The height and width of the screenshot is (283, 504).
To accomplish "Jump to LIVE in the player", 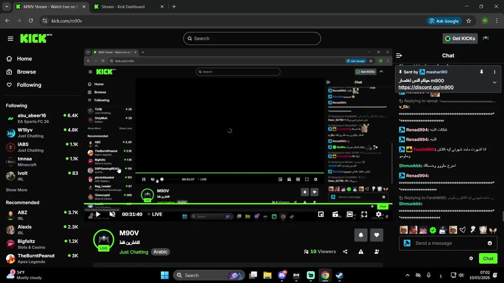I will pos(155,214).
